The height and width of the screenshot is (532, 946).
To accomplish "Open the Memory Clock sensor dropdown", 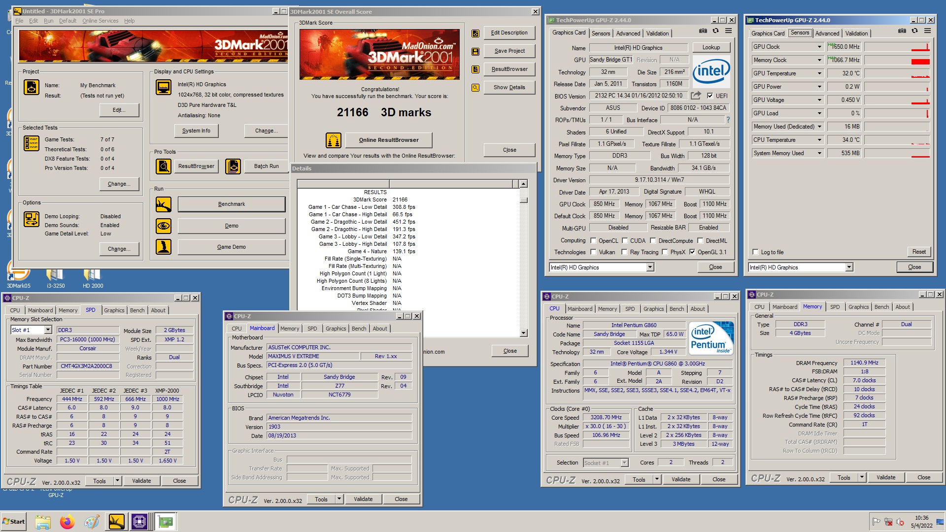I will pyautogui.click(x=819, y=60).
